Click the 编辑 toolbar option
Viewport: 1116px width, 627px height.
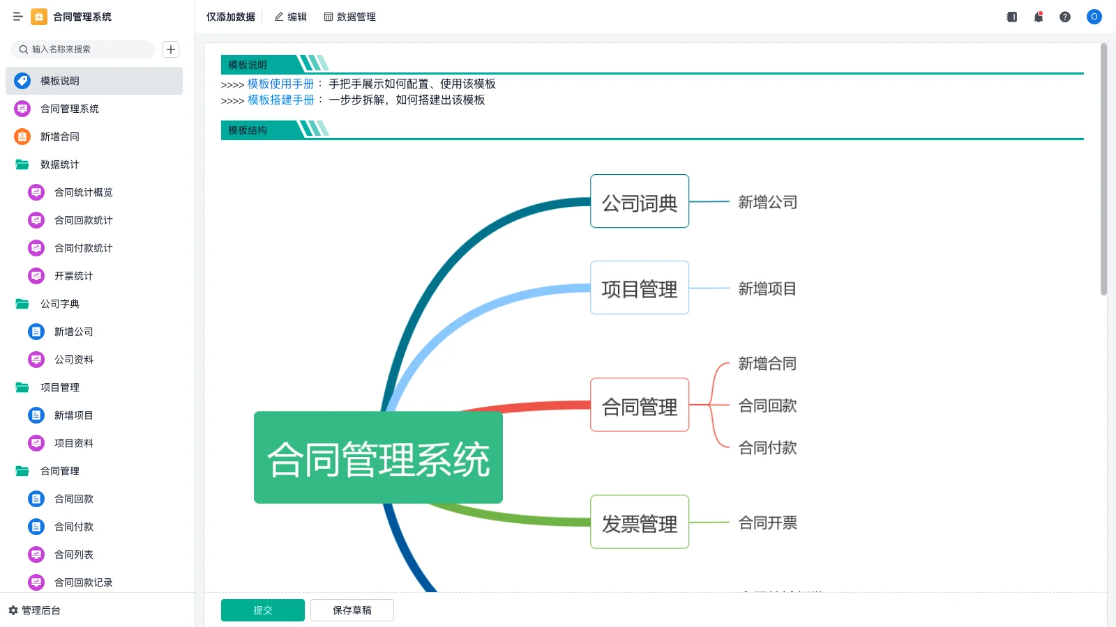pyautogui.click(x=292, y=17)
